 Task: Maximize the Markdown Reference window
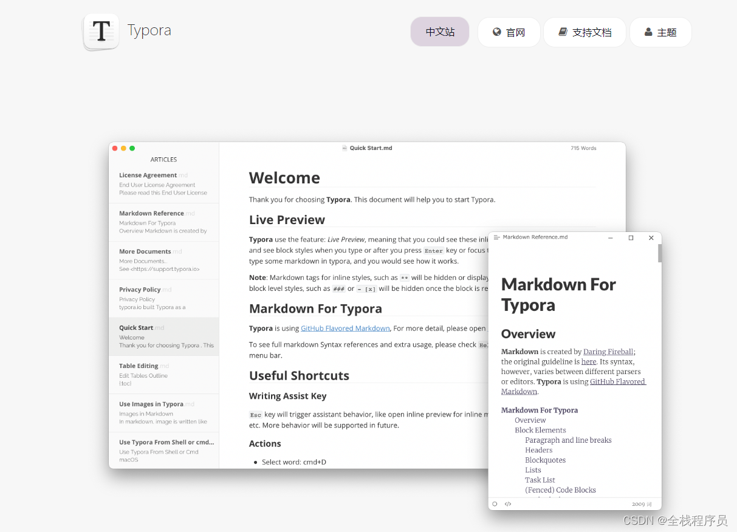click(631, 237)
